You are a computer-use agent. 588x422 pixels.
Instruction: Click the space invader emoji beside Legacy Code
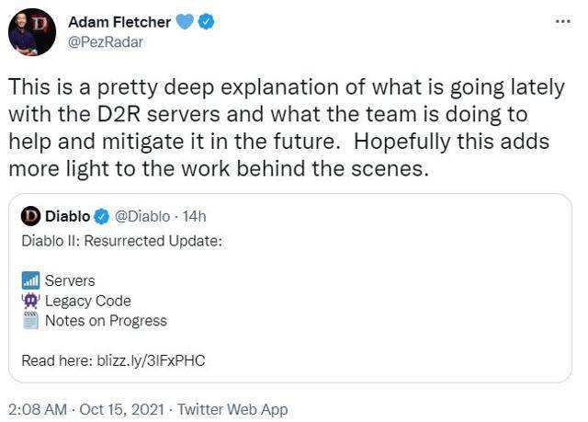(28, 301)
